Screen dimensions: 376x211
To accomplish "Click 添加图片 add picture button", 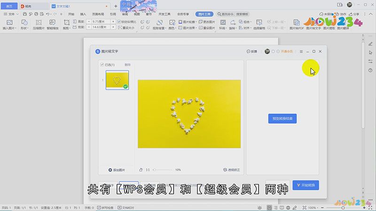I will 117,170.
